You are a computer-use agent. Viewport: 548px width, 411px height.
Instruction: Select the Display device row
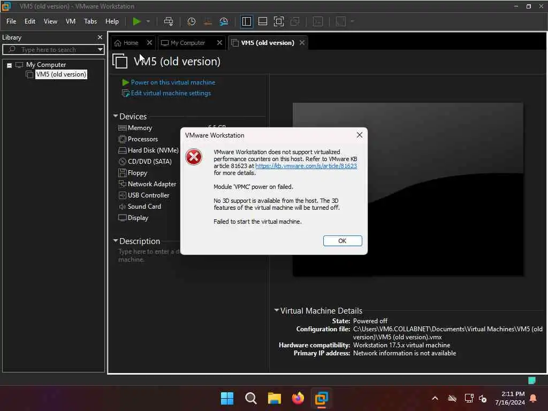coord(138,218)
